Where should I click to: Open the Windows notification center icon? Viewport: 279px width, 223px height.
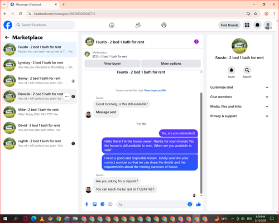coord(272,219)
